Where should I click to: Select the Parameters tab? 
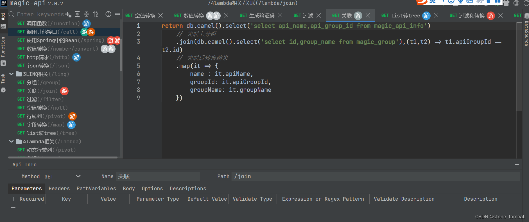click(27, 189)
